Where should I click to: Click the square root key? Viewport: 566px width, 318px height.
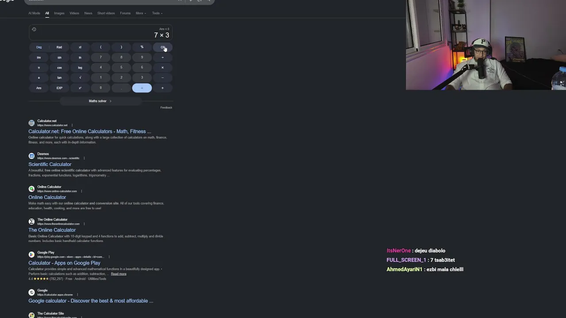[x=80, y=78]
